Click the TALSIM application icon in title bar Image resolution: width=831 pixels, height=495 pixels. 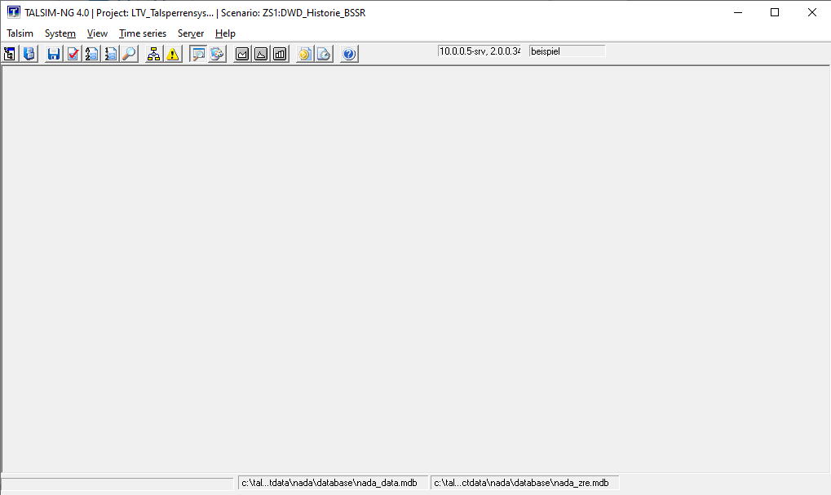coord(13,12)
